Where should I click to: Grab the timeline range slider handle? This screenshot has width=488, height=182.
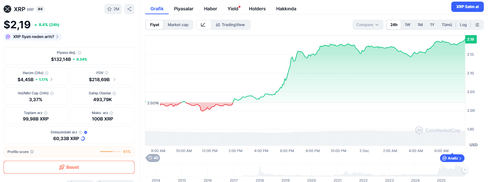point(465,170)
